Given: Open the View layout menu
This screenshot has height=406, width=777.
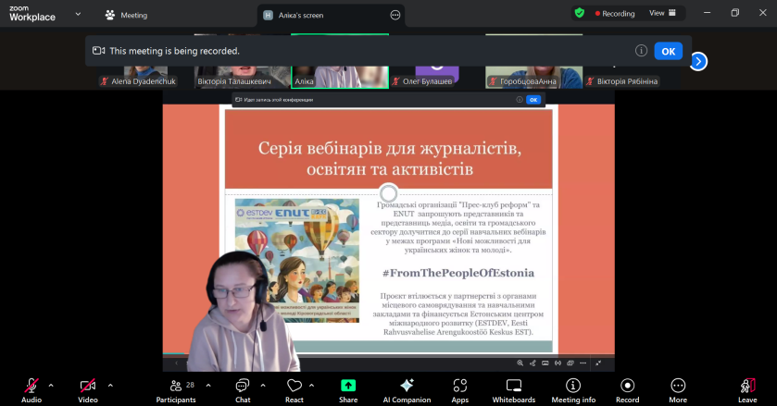Looking at the screenshot, I should point(662,13).
